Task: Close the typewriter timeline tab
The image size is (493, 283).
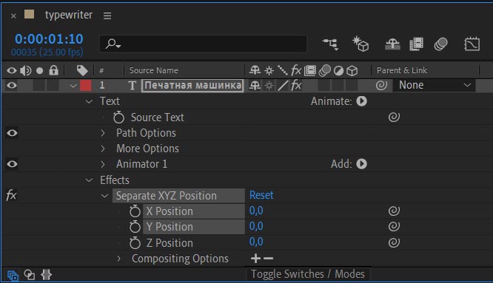Action: point(13,16)
